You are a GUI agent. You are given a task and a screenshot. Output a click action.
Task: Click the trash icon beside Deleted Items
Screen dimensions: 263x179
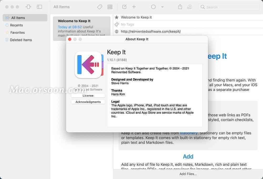pyautogui.click(x=7, y=40)
